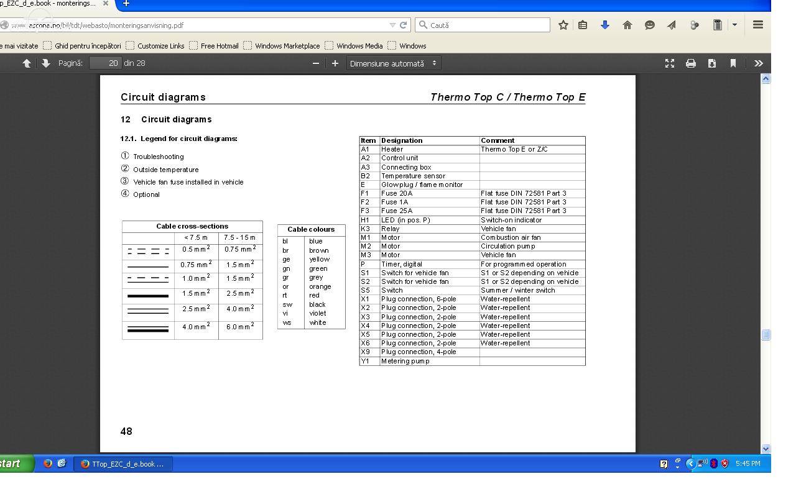This screenshot has height=497, width=796.
Task: Open the Dimensiune automată zoom dropdown
Action: tap(393, 63)
